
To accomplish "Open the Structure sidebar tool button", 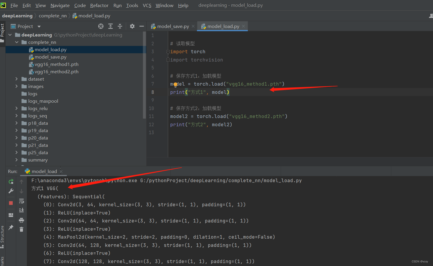I will [x=2, y=237].
